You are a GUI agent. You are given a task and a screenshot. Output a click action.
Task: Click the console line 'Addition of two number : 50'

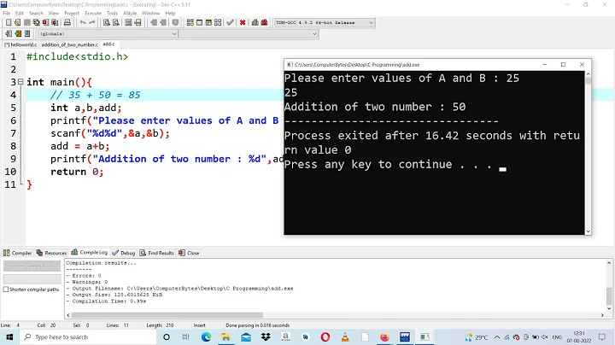click(375, 107)
